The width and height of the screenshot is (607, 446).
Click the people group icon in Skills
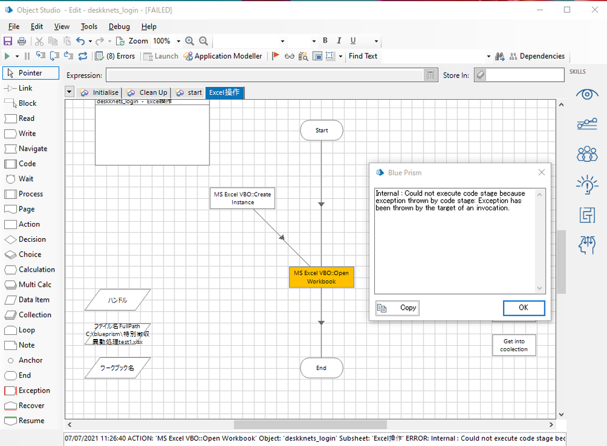pyautogui.click(x=587, y=154)
